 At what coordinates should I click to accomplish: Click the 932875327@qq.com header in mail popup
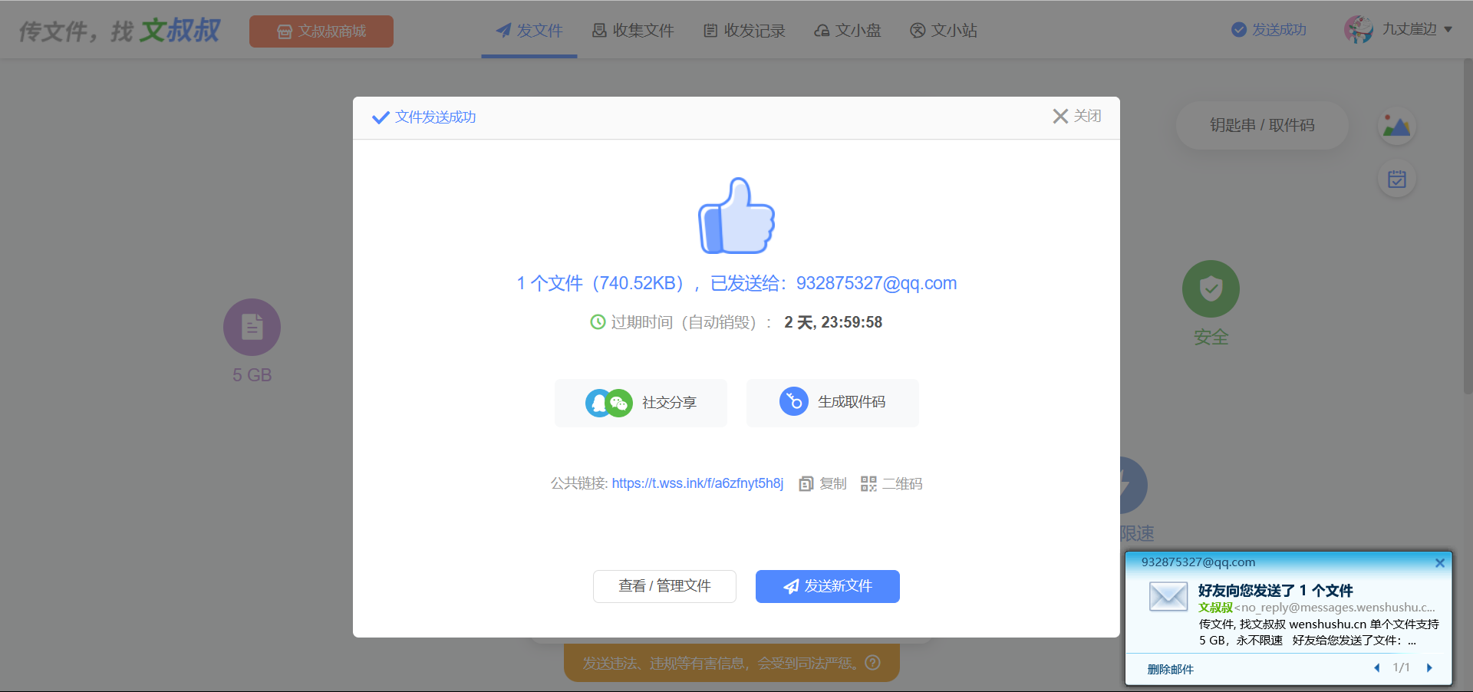point(1198,562)
